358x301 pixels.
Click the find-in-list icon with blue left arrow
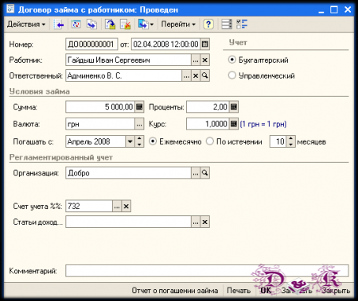[x=59, y=25]
